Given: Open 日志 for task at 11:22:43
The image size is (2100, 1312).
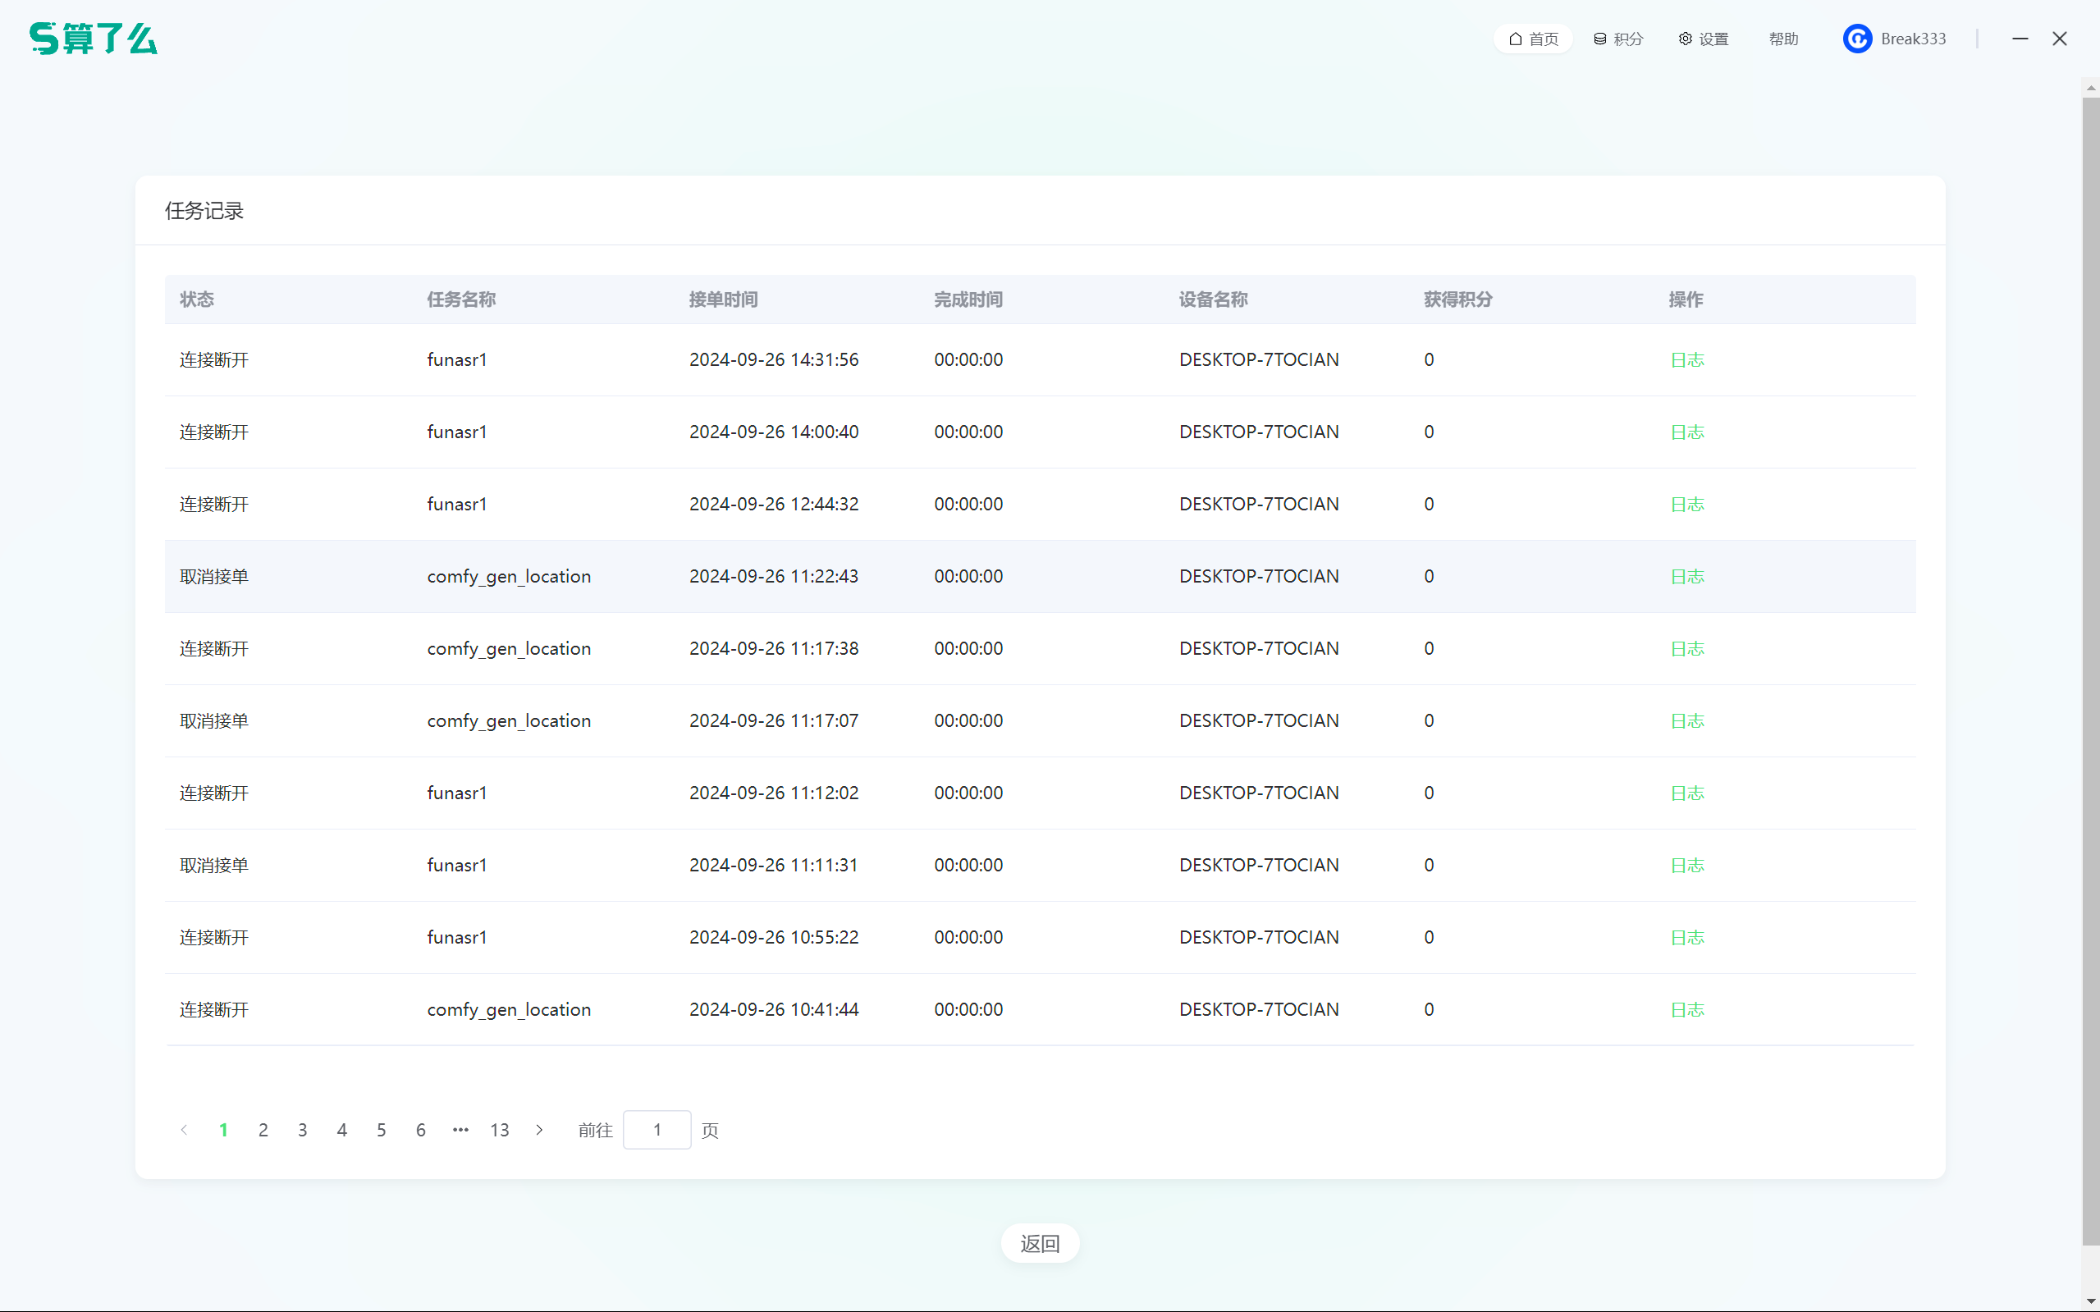Looking at the screenshot, I should [x=1687, y=576].
